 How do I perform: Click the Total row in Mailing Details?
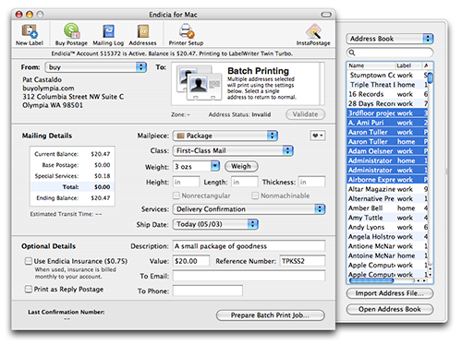pyautogui.click(x=72, y=187)
